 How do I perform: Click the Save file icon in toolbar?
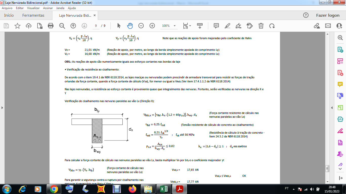tap(6, 26)
